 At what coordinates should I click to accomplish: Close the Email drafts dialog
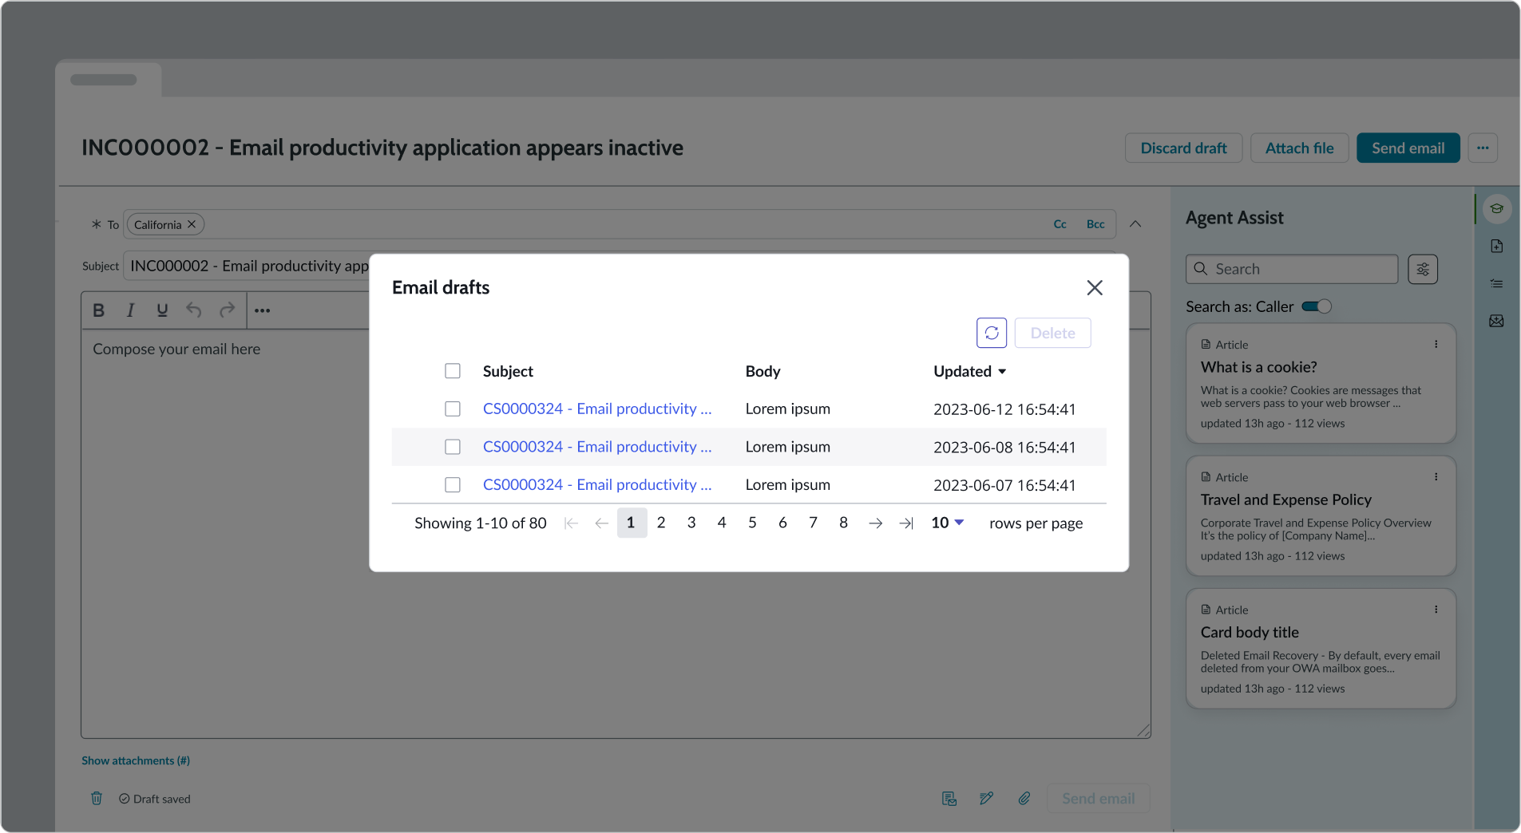[1095, 288]
